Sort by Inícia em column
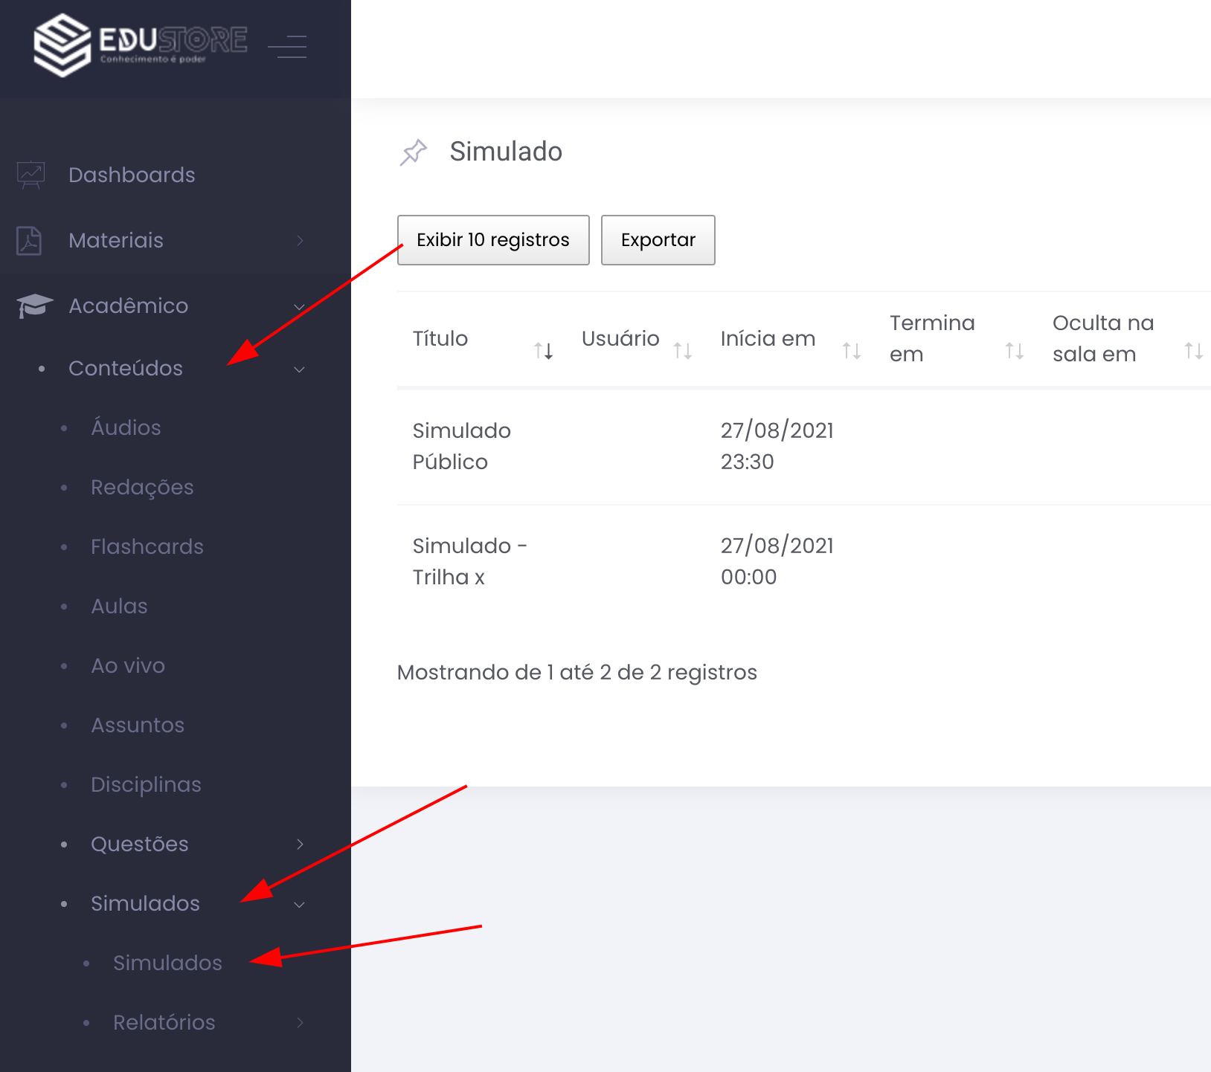1211x1072 pixels. (x=851, y=350)
